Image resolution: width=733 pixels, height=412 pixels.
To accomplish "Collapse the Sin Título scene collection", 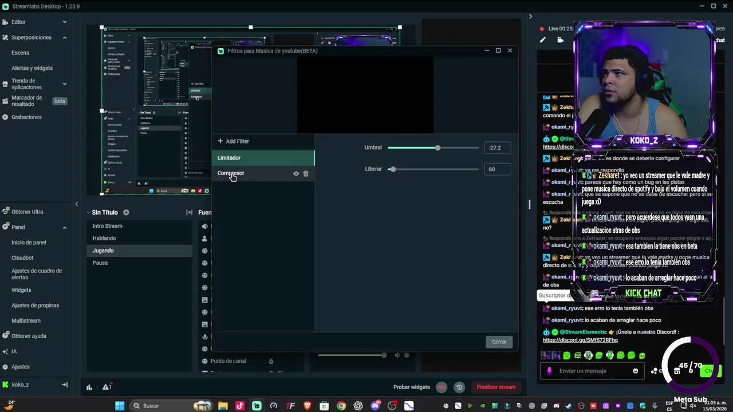I will pos(89,212).
